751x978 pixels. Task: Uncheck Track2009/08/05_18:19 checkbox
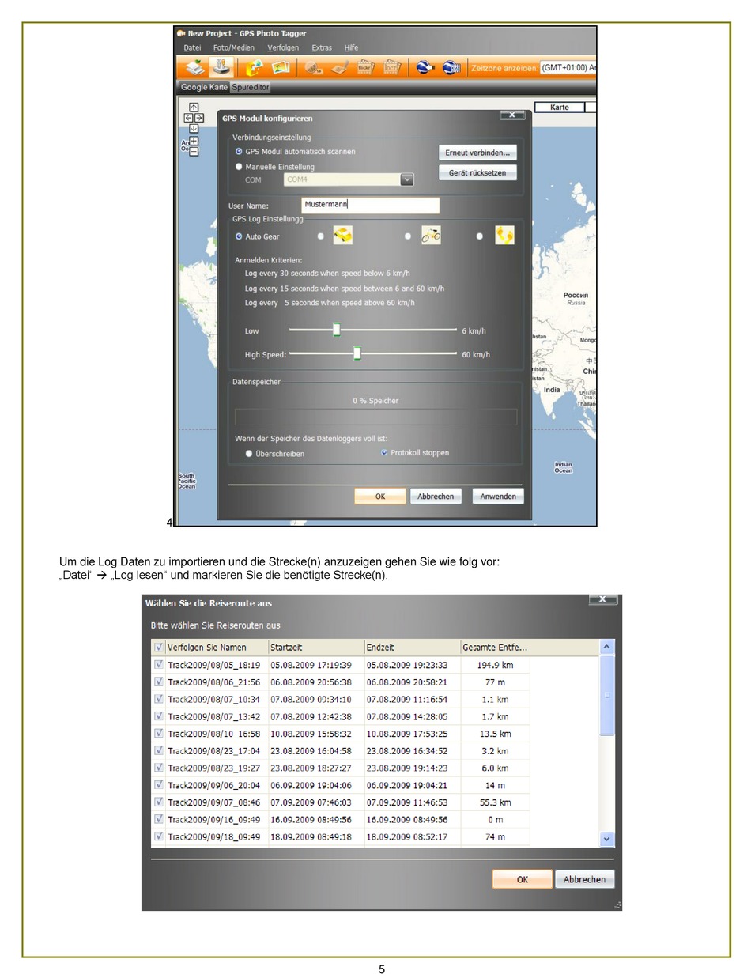point(158,665)
